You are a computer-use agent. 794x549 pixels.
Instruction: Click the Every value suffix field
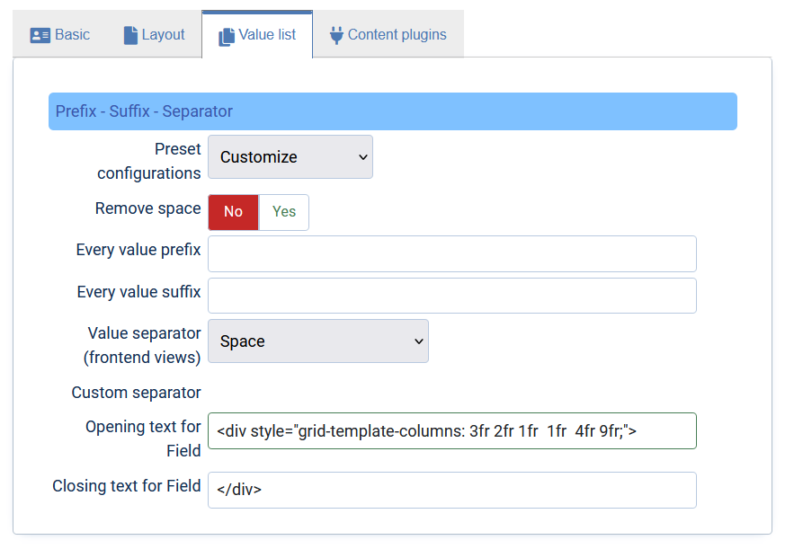coord(452,296)
